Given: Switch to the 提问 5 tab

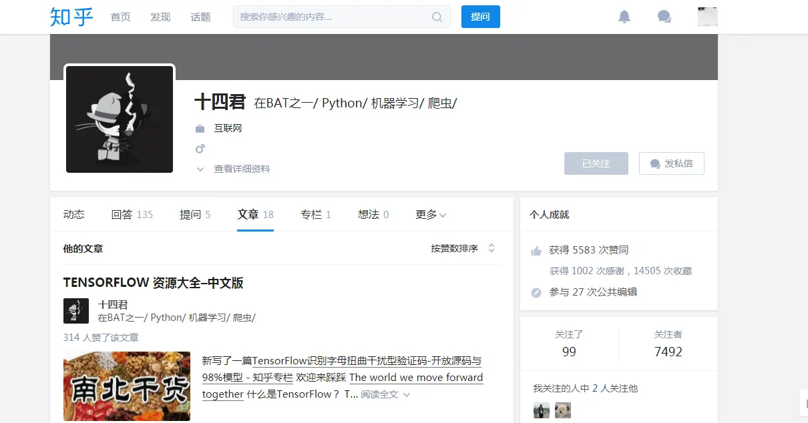Looking at the screenshot, I should (x=195, y=215).
